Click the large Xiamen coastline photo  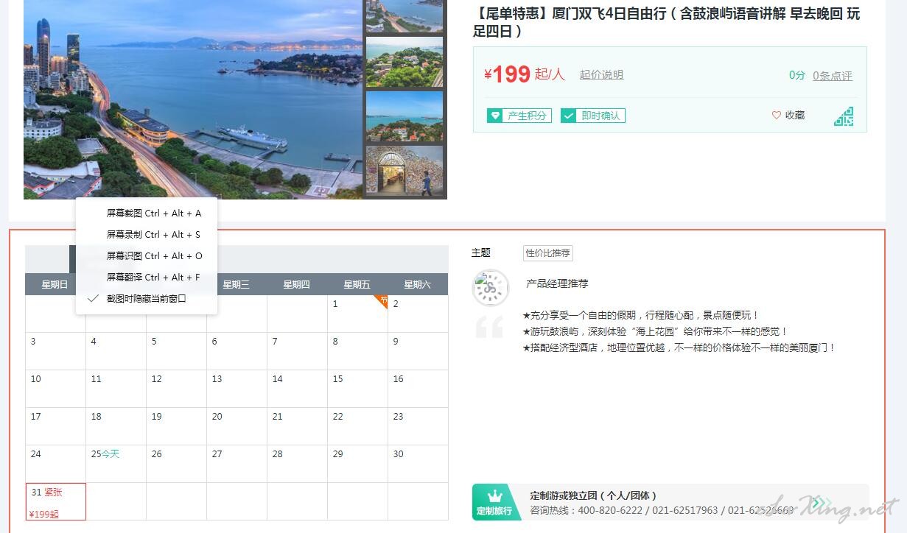tap(193, 99)
